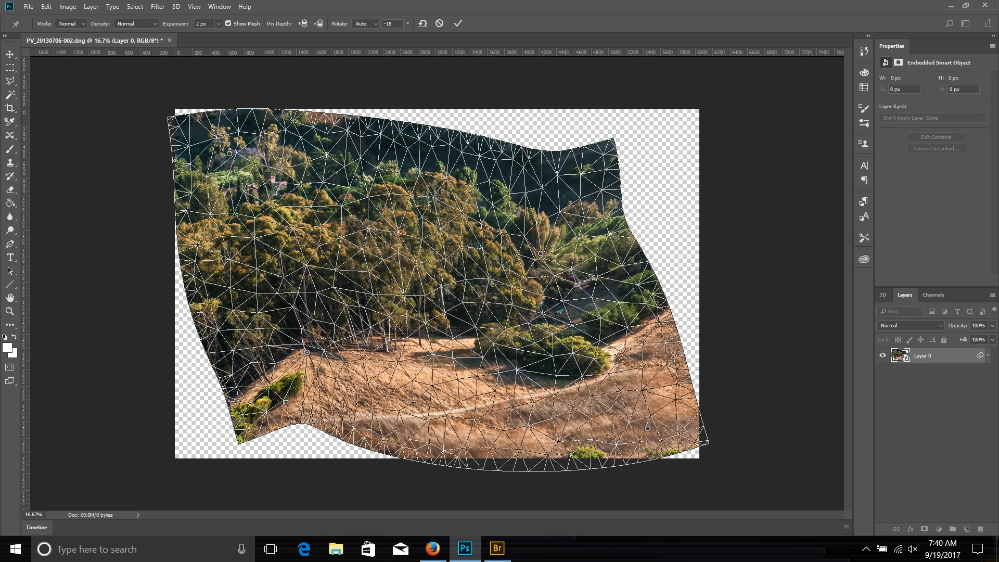Pick the Magic Wand tool
The width and height of the screenshot is (999, 562).
10,95
